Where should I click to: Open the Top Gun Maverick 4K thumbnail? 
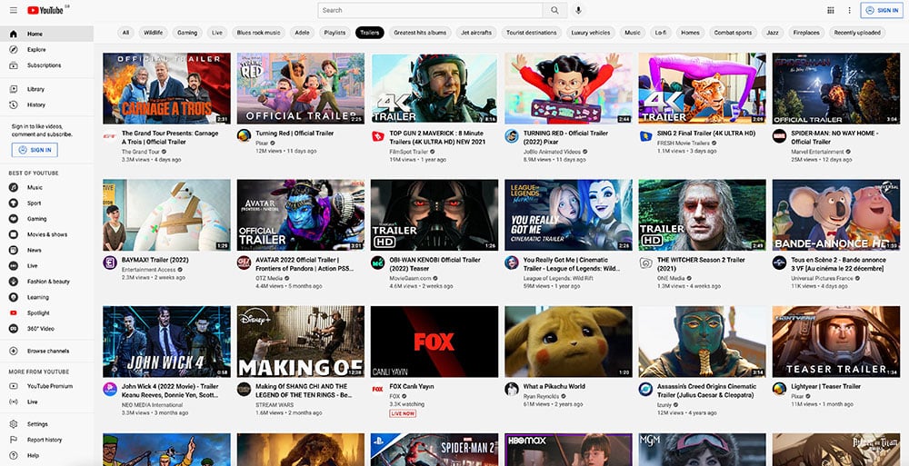pyautogui.click(x=435, y=89)
